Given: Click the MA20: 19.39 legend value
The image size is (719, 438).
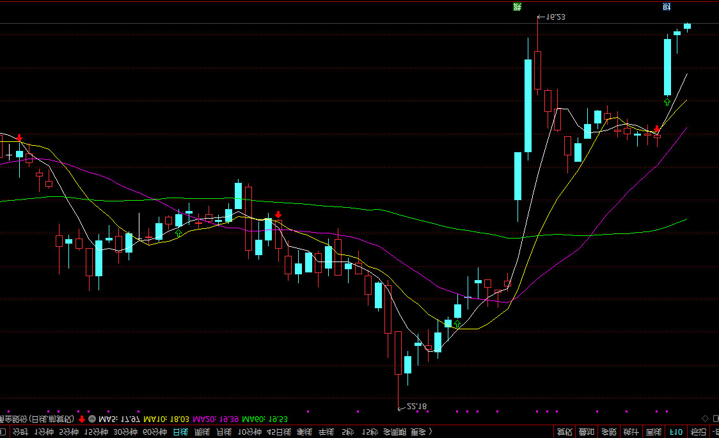Looking at the screenshot, I should pos(216,419).
